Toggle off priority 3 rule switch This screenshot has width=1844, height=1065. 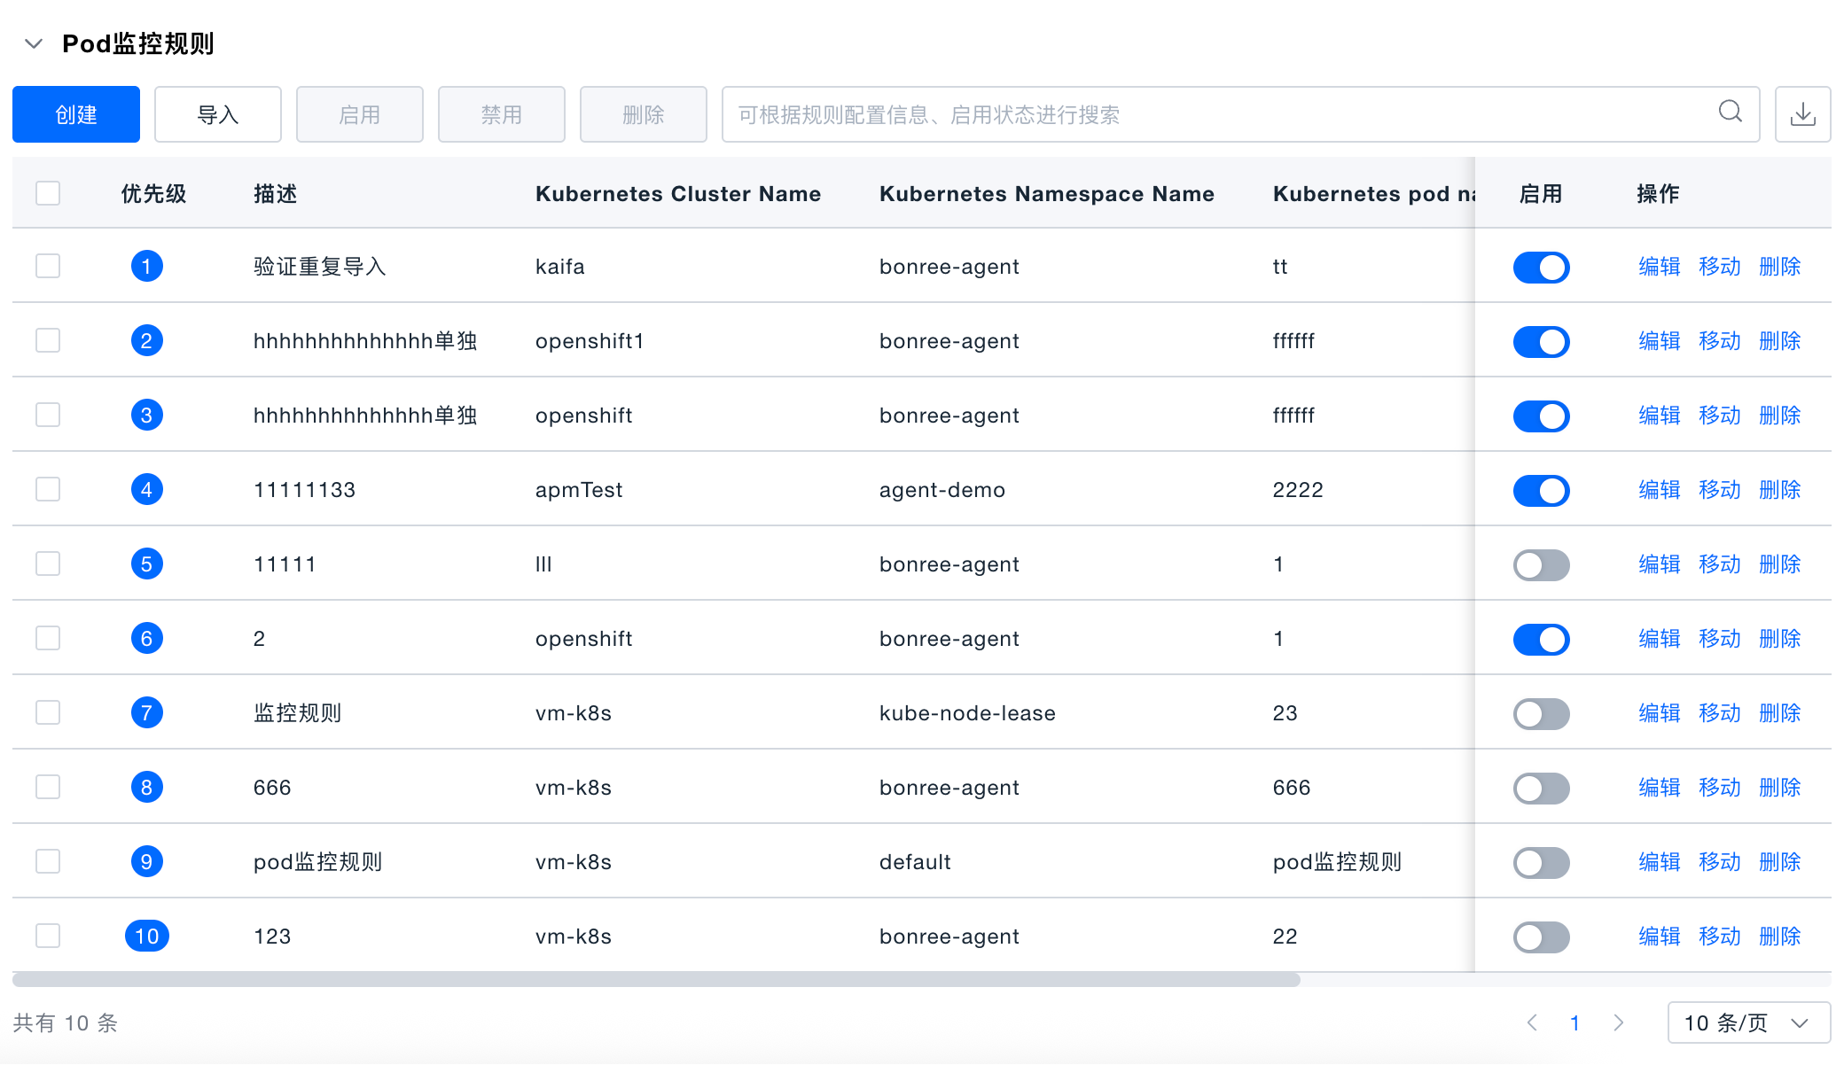pyautogui.click(x=1541, y=416)
